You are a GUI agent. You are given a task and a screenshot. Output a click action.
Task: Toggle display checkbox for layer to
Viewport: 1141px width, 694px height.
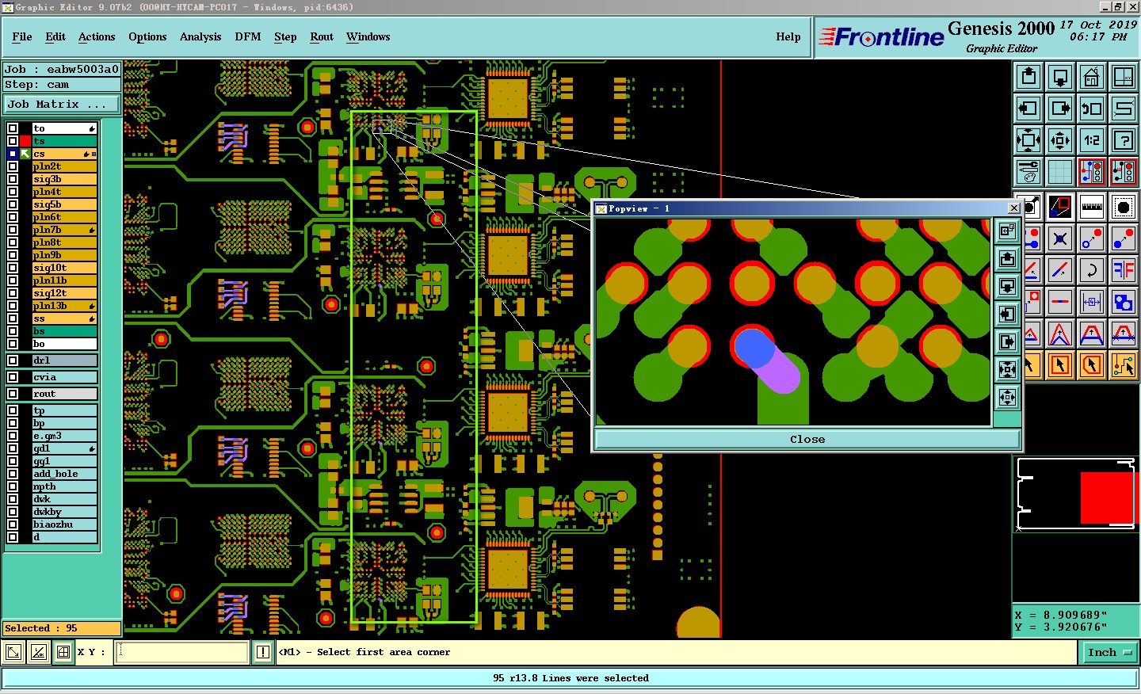click(13, 128)
